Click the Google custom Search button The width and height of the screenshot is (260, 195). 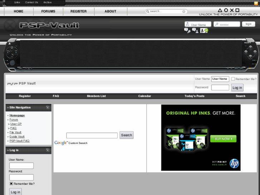(127, 135)
